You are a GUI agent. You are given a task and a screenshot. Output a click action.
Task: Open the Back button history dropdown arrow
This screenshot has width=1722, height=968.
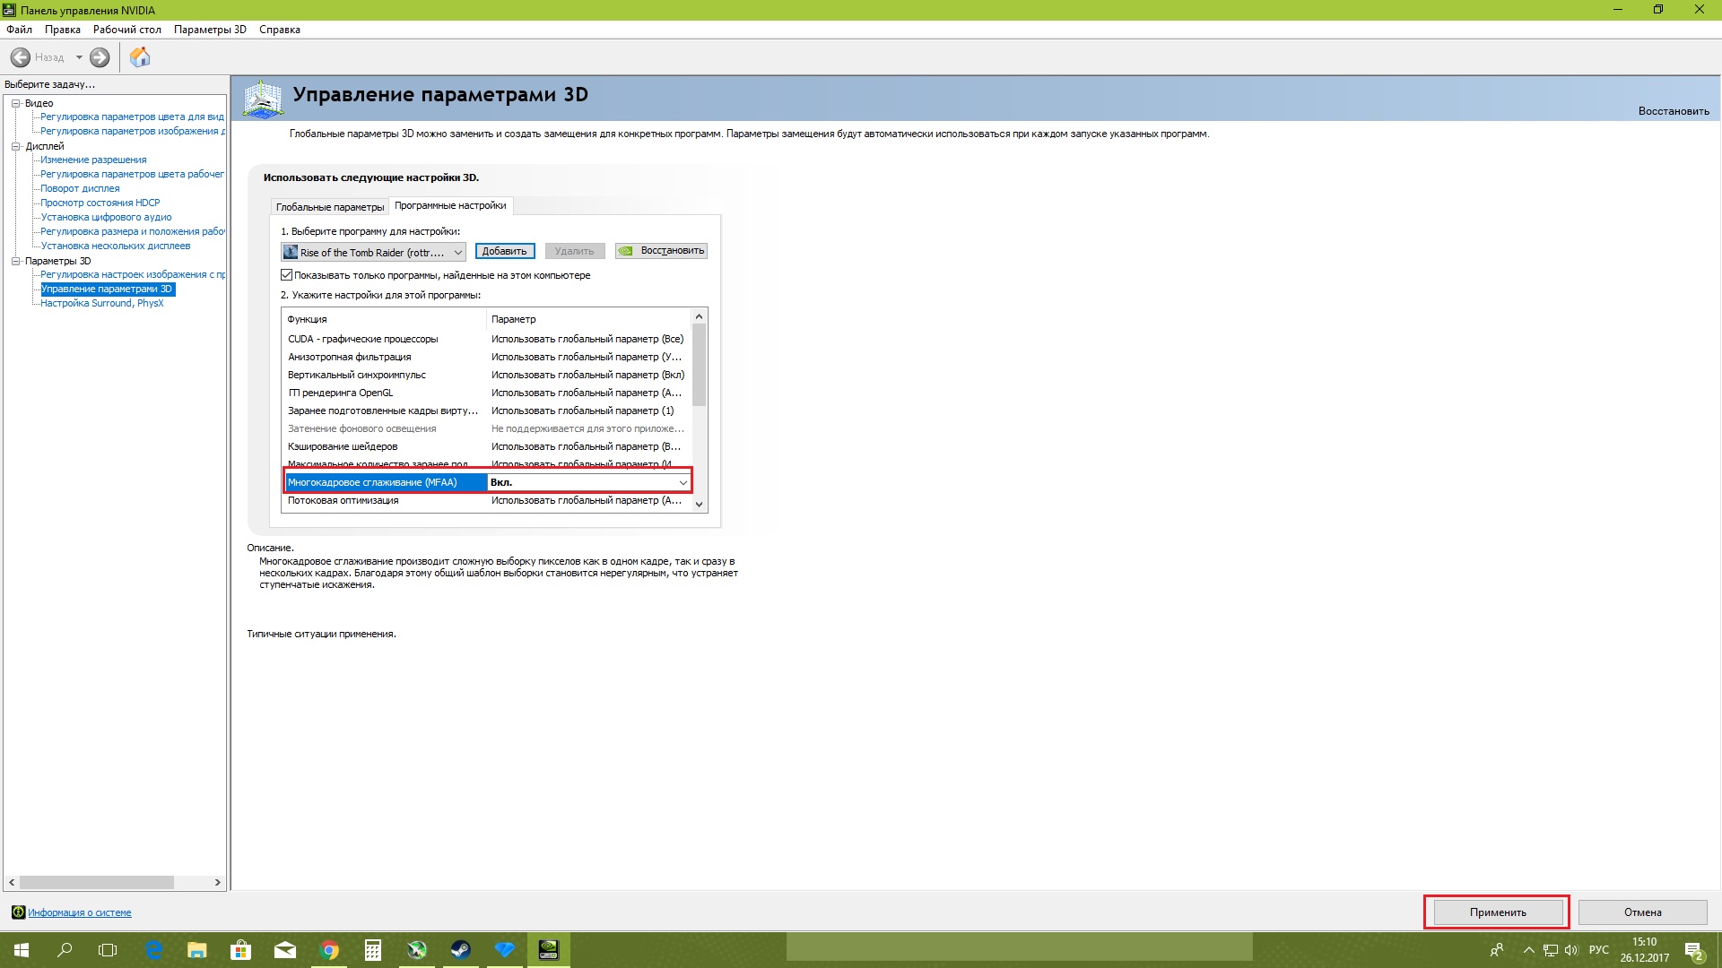[x=79, y=57]
